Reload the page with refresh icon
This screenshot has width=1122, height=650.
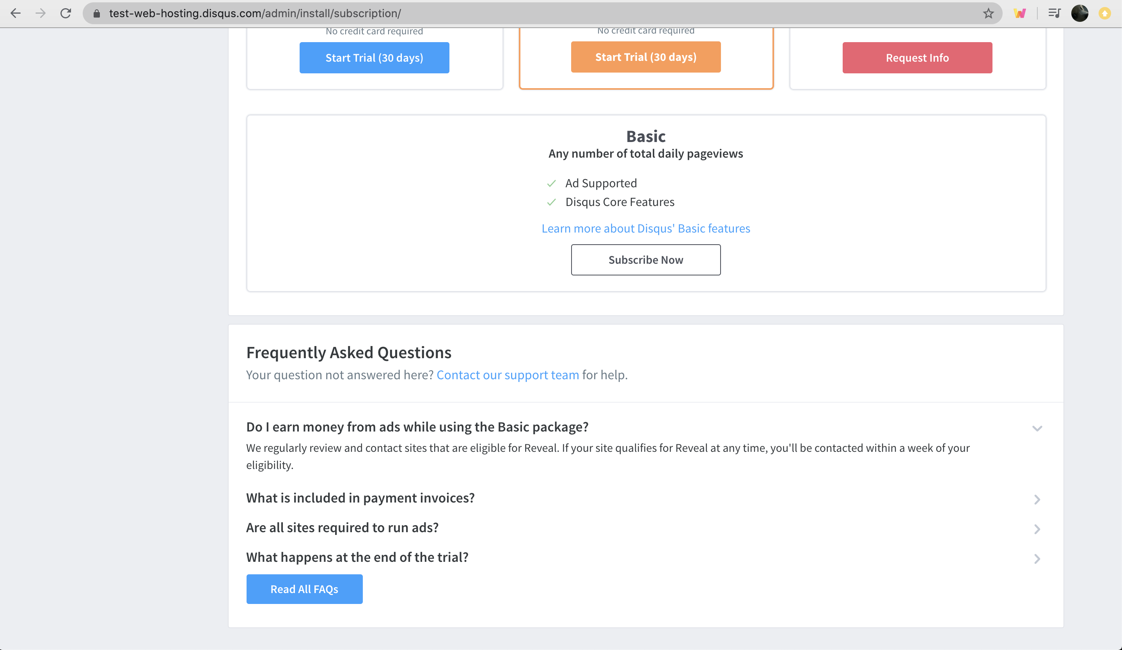pos(66,13)
